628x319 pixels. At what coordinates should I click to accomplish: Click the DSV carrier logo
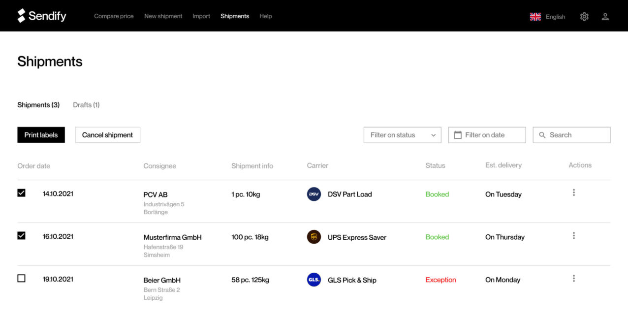[x=314, y=194]
